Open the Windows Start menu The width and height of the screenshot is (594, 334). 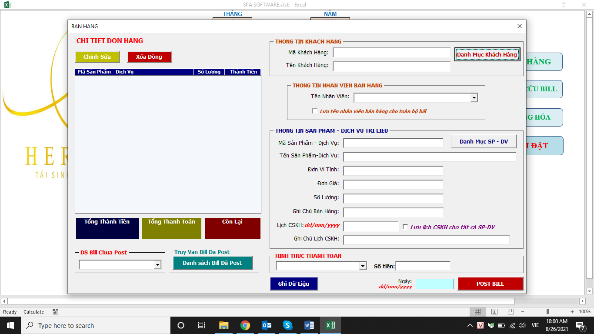click(x=10, y=325)
